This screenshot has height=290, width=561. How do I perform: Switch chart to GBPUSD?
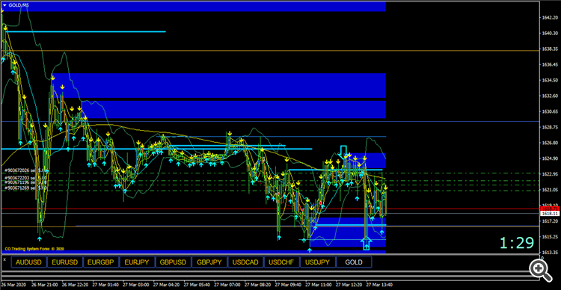[174, 262]
